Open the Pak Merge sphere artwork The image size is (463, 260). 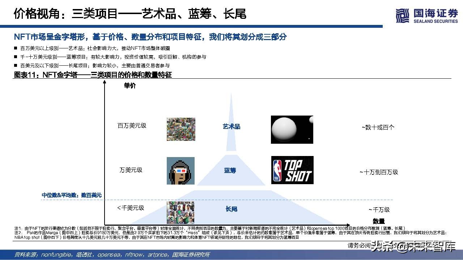pyautogui.click(x=292, y=129)
